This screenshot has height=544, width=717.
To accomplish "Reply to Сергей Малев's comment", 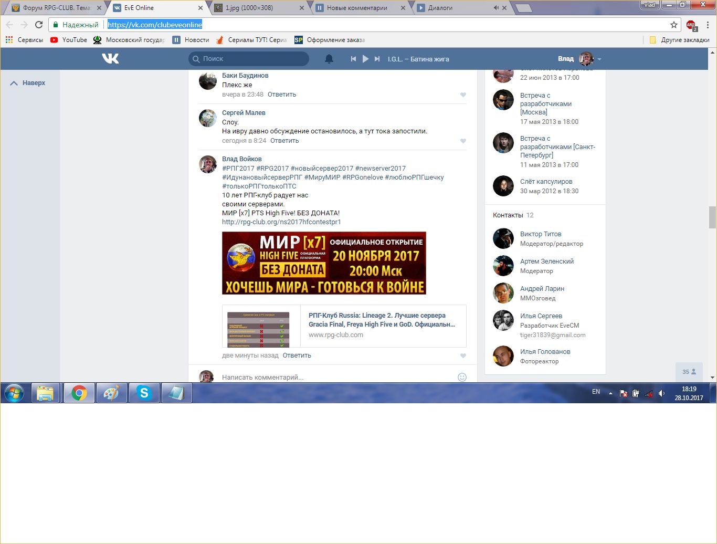I will point(284,141).
